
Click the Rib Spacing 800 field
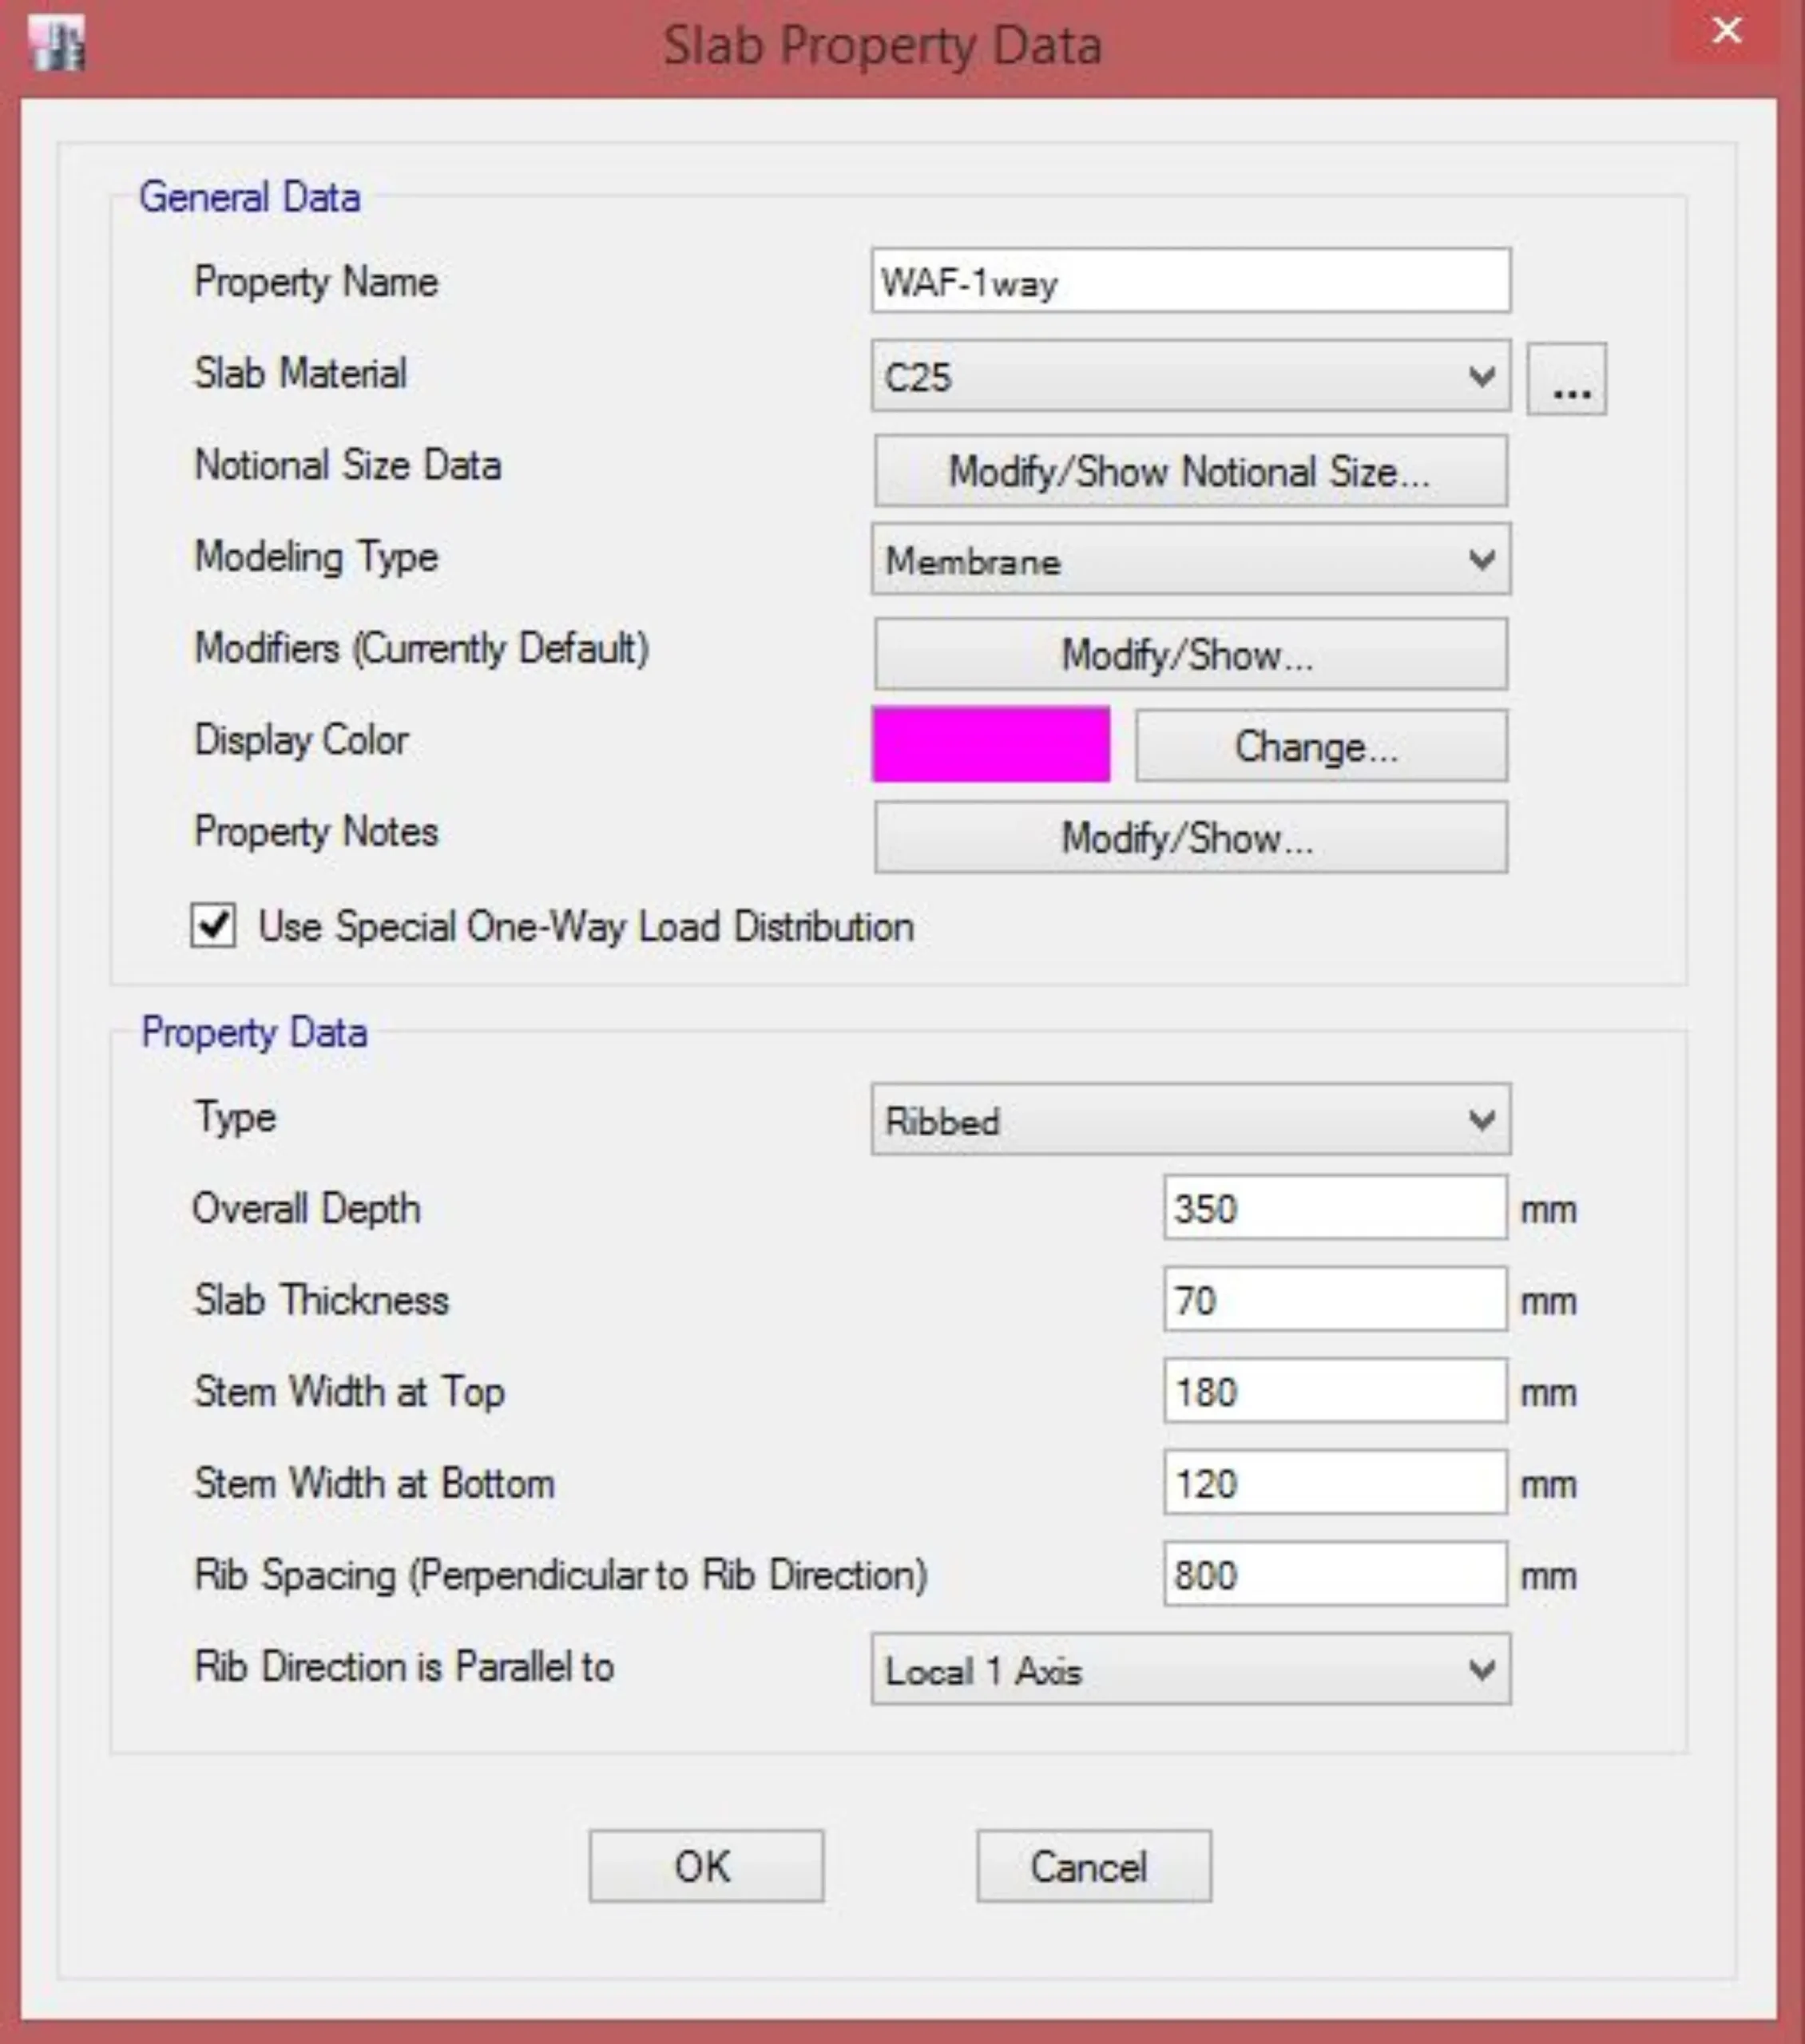coord(1334,1575)
